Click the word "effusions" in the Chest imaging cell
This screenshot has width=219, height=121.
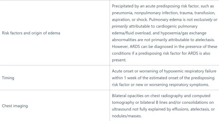click(x=178, y=109)
